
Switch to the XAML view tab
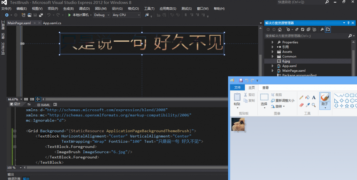coord(44,105)
